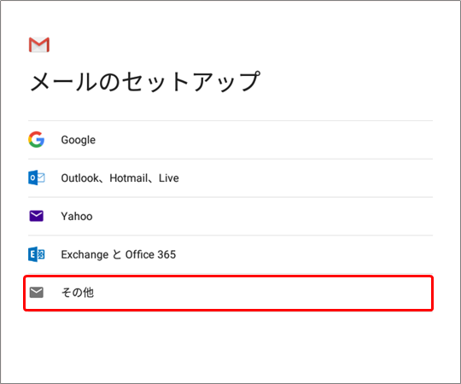Click the Google text label

click(x=79, y=140)
